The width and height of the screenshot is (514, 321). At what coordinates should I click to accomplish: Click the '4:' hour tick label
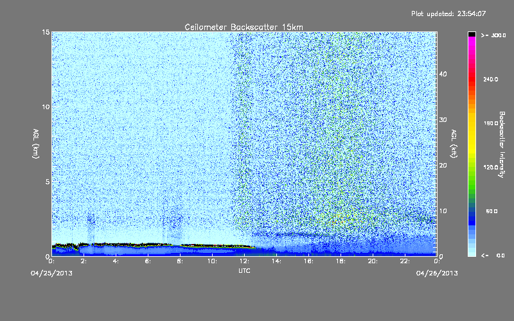pos(116,261)
